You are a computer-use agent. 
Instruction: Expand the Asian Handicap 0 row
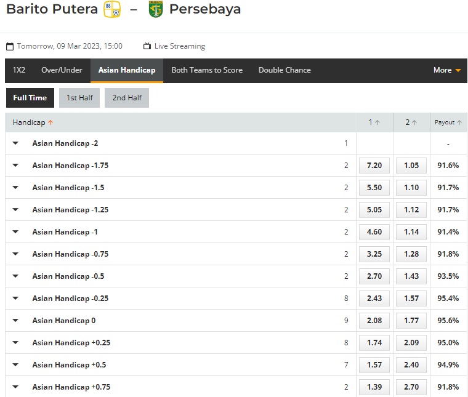15,320
